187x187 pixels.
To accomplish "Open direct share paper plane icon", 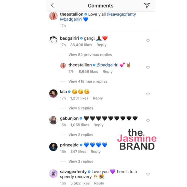I will click(x=147, y=5).
